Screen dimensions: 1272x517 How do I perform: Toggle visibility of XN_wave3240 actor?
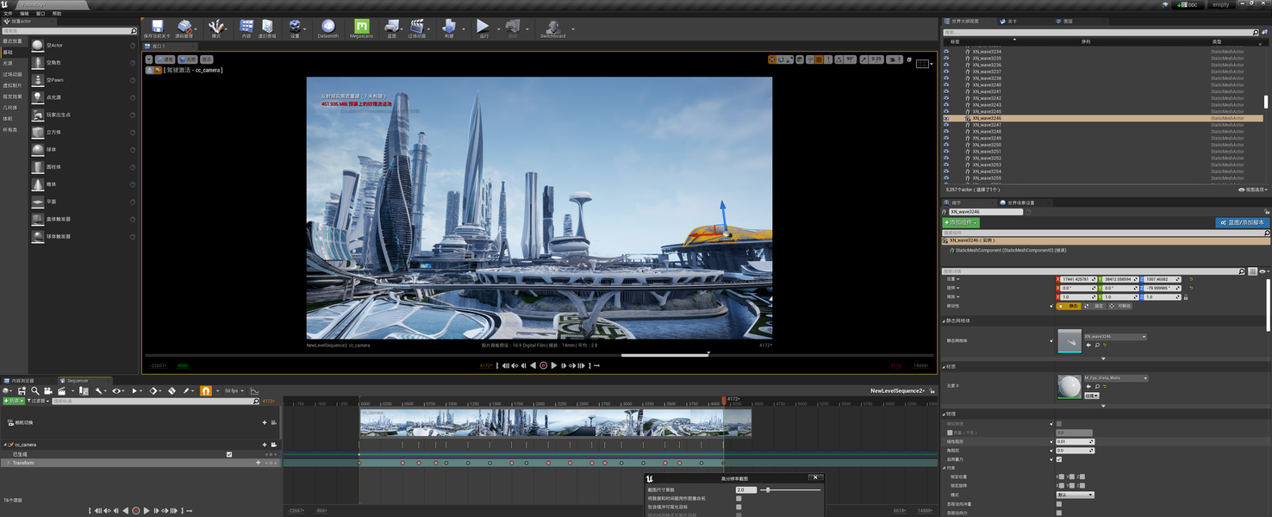tap(945, 85)
